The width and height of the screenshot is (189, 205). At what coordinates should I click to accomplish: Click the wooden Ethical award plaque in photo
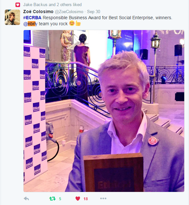coord(113,173)
